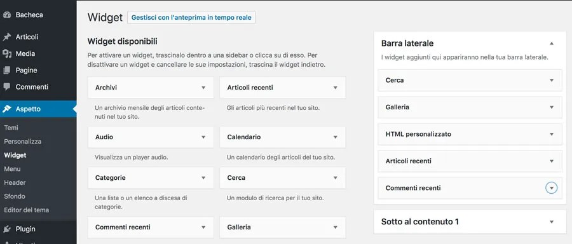
Task: Click the Calendario widget title
Action: 243,137
